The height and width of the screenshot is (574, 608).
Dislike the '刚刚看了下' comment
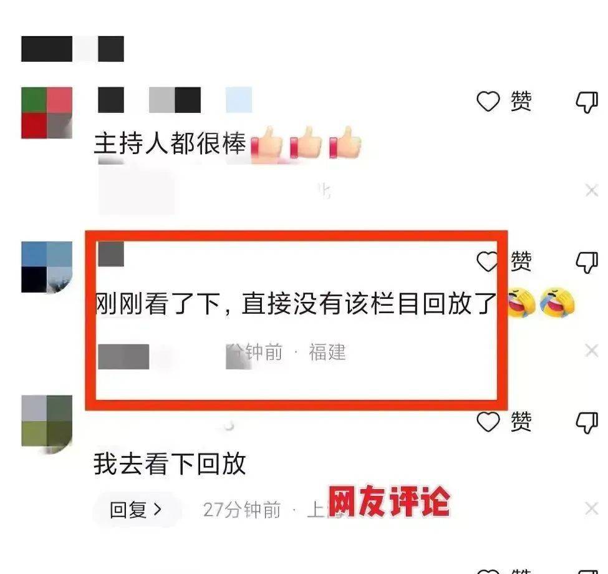tap(587, 263)
